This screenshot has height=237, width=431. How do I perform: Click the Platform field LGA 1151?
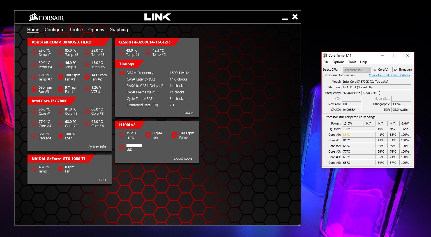(376, 87)
